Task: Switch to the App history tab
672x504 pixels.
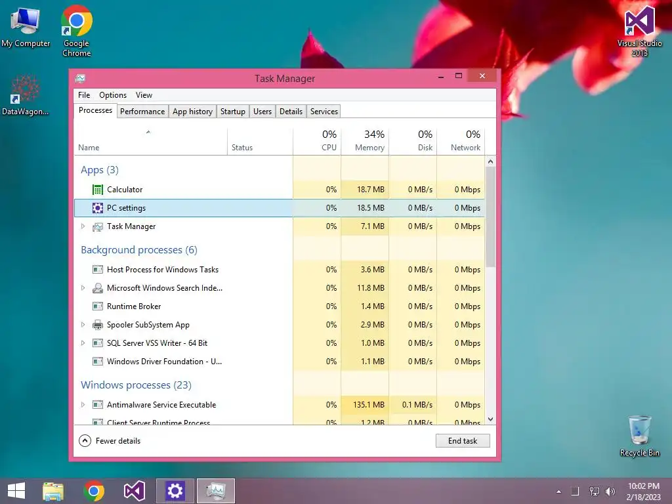Action: pos(192,112)
